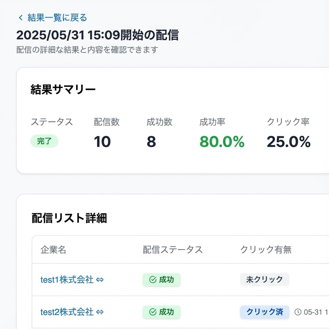
Task: Toggle test1's 未クリック status badge
Action: tap(264, 280)
